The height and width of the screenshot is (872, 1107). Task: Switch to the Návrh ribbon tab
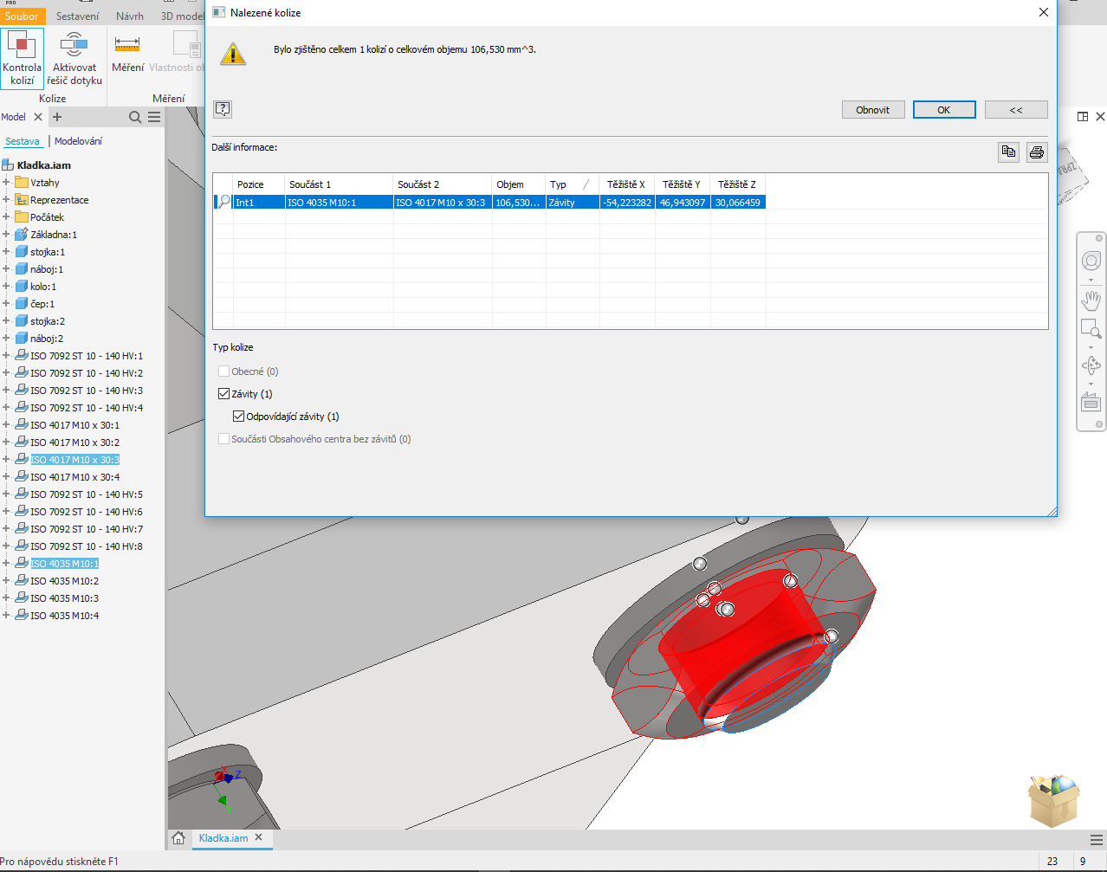coord(130,16)
